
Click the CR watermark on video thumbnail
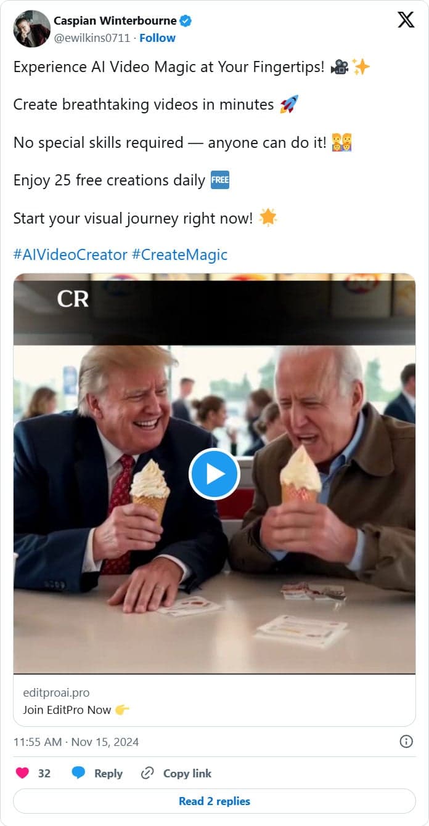tap(73, 299)
